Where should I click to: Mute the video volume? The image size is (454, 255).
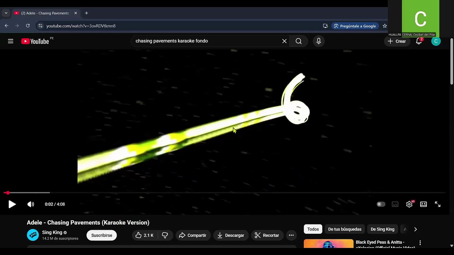[x=31, y=204]
